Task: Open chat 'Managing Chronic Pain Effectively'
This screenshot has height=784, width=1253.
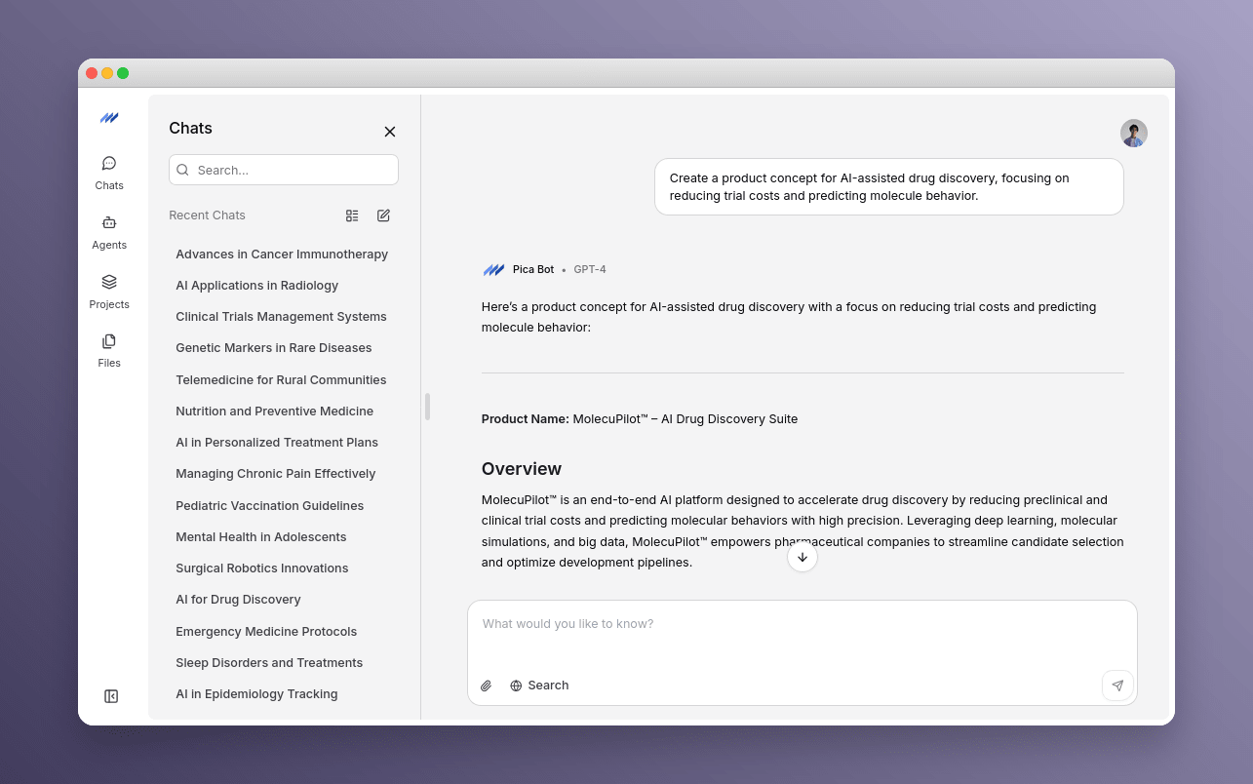Action: (x=276, y=474)
